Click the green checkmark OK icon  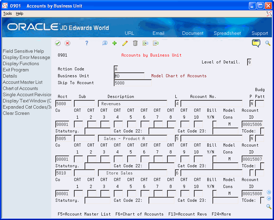[x=58, y=43]
